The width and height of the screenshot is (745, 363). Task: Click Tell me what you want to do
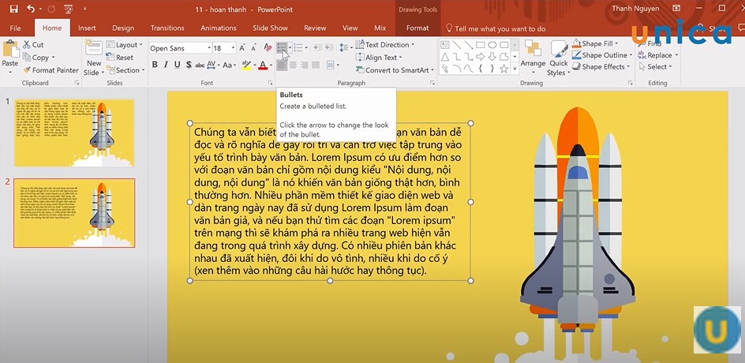pyautogui.click(x=495, y=28)
